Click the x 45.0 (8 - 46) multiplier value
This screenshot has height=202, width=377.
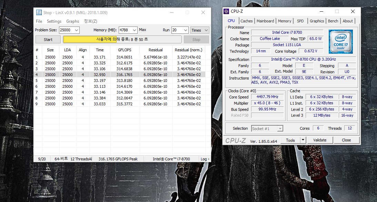click(x=267, y=103)
